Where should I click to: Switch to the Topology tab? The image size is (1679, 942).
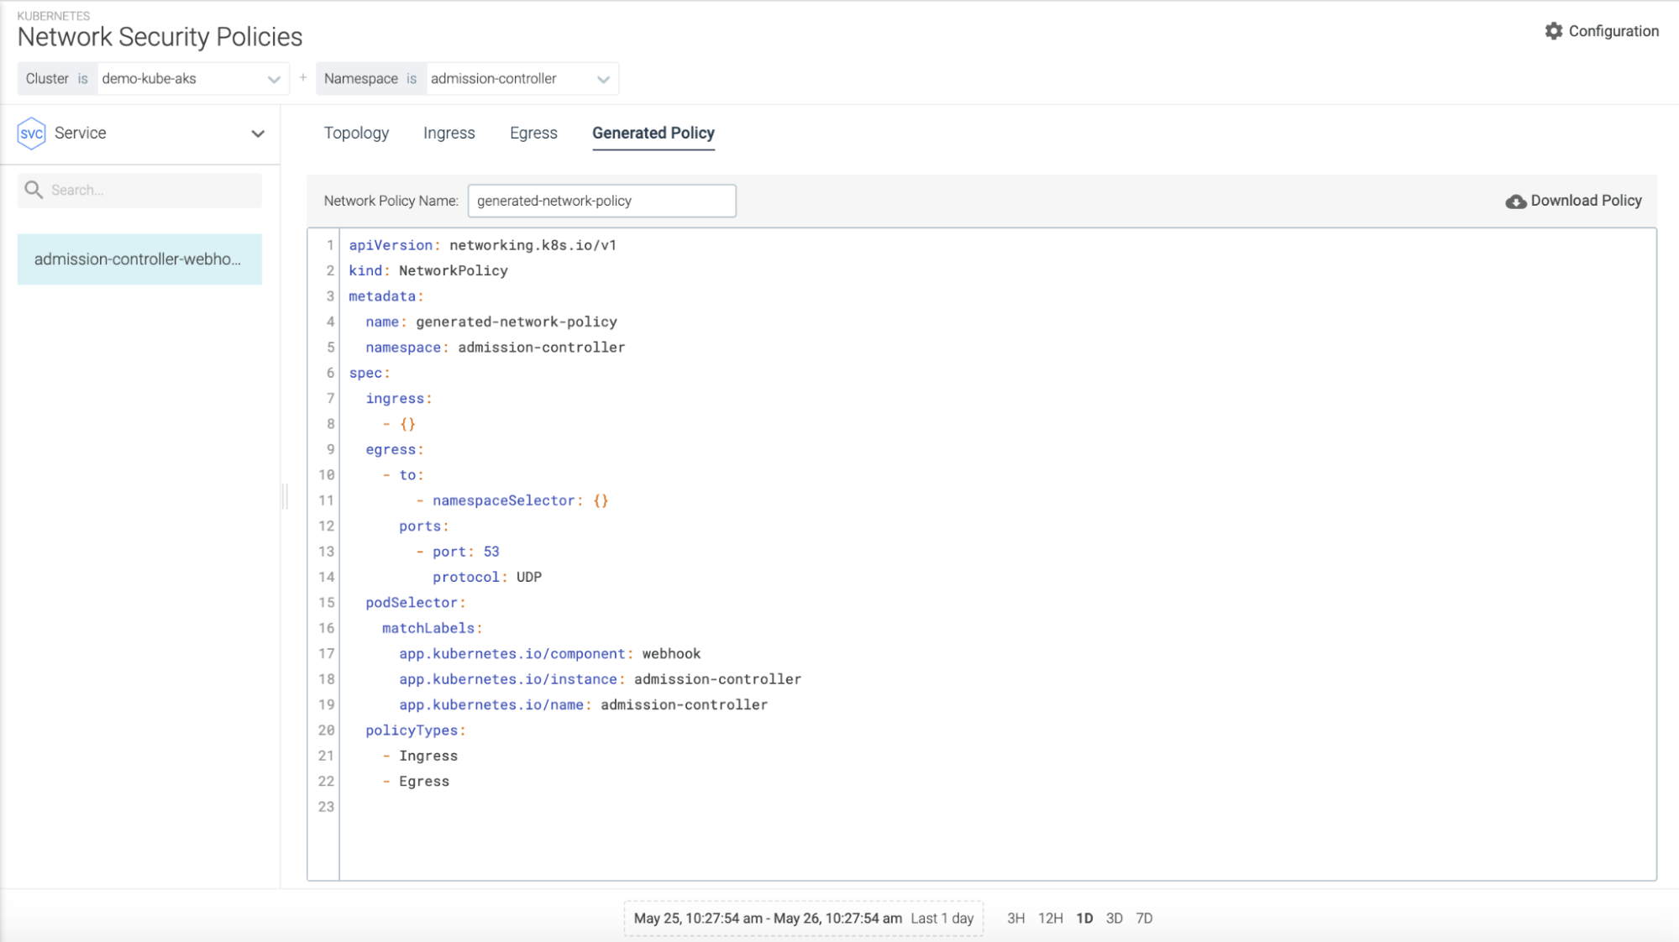click(x=356, y=133)
